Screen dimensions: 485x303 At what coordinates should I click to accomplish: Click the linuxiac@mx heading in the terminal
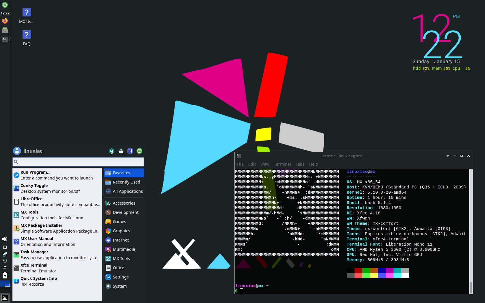(x=361, y=172)
